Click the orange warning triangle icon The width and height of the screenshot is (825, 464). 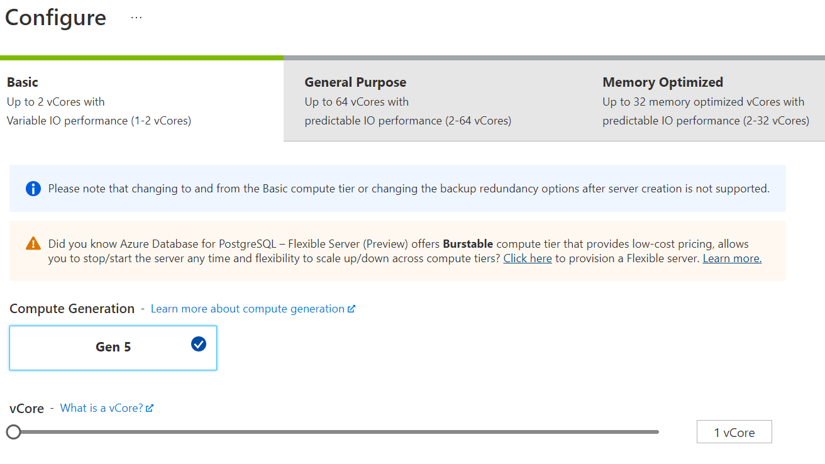[33, 244]
